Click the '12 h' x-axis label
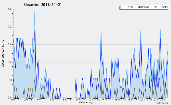The height and width of the screenshot is (105, 171). [x=91, y=99]
